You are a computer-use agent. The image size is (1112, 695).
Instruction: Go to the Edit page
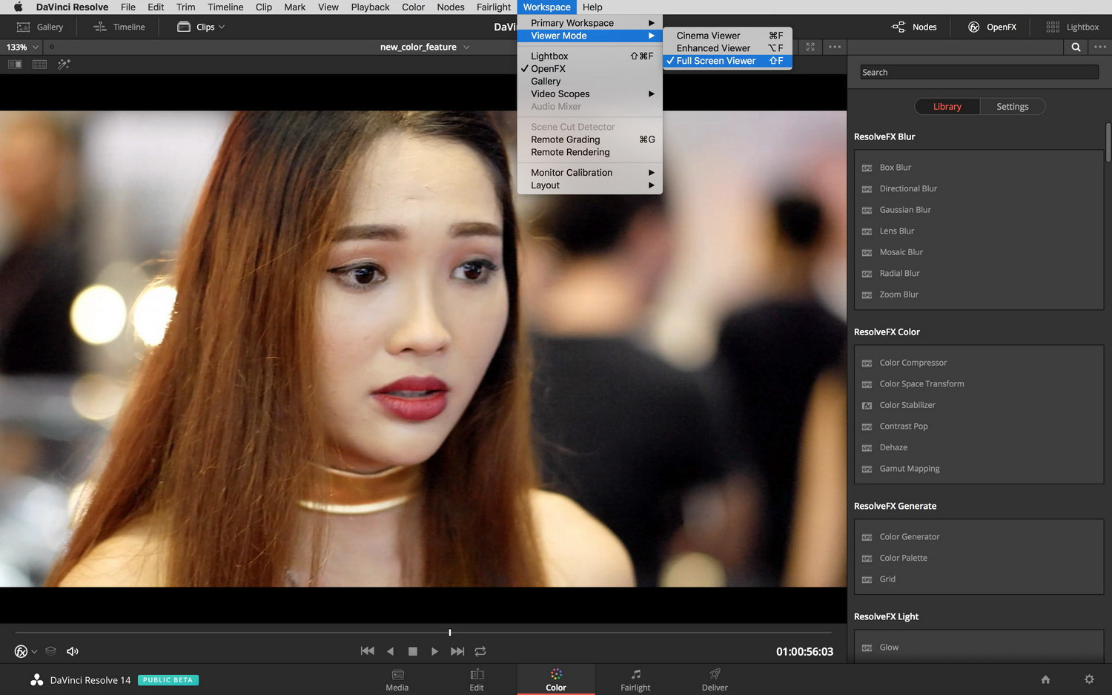[x=477, y=679]
